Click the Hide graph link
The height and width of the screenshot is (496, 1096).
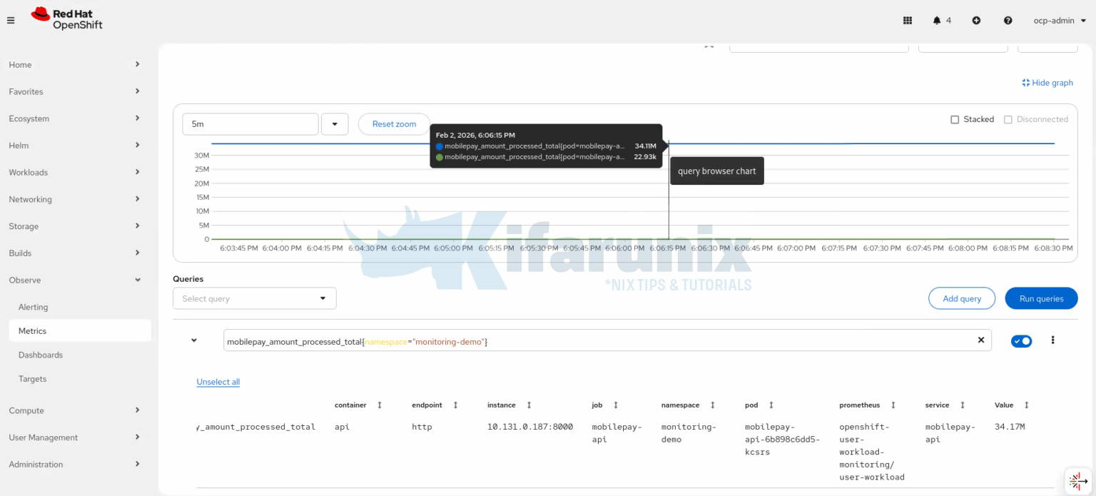click(x=1047, y=83)
